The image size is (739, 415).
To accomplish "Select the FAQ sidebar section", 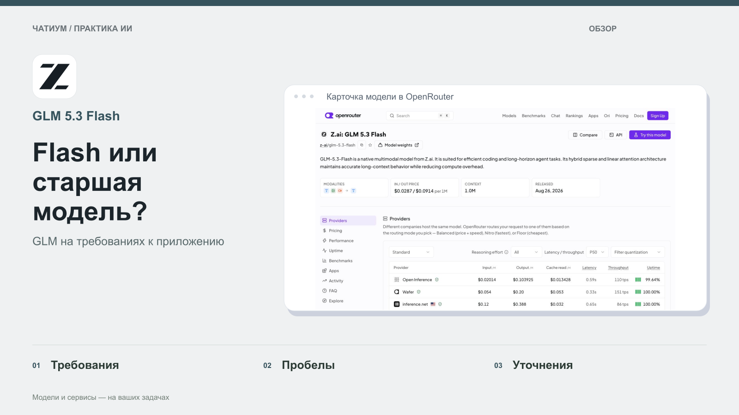I will click(348, 291).
